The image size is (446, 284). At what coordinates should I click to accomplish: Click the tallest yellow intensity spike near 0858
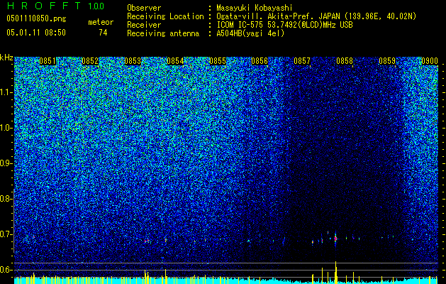(x=336, y=273)
